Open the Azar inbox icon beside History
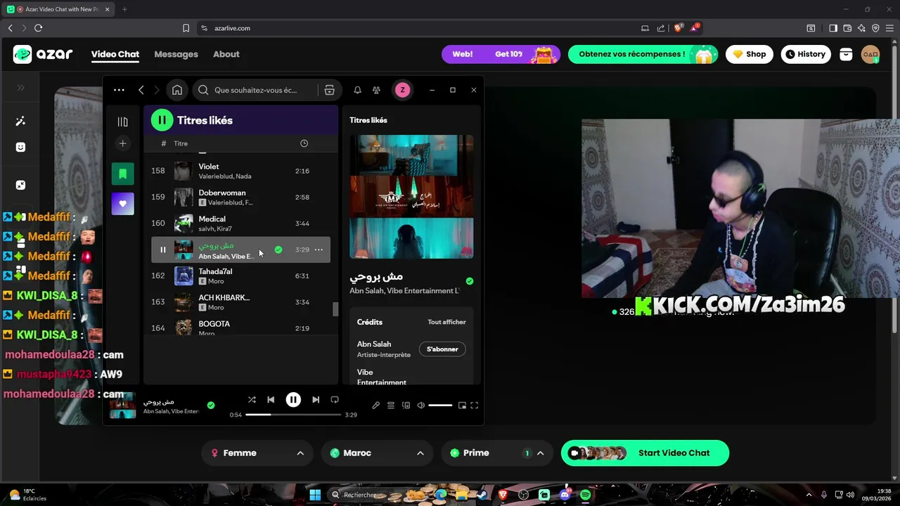This screenshot has height=506, width=900. point(846,54)
